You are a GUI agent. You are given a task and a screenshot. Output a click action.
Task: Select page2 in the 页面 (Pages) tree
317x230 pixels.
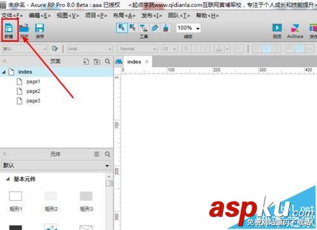tap(33, 91)
